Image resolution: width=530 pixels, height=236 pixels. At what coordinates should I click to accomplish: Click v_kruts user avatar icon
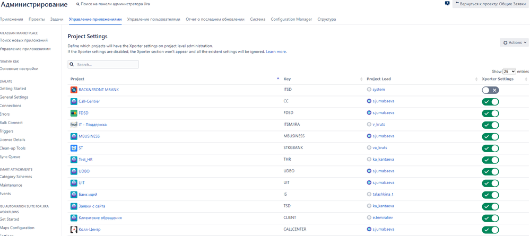pyautogui.click(x=369, y=125)
